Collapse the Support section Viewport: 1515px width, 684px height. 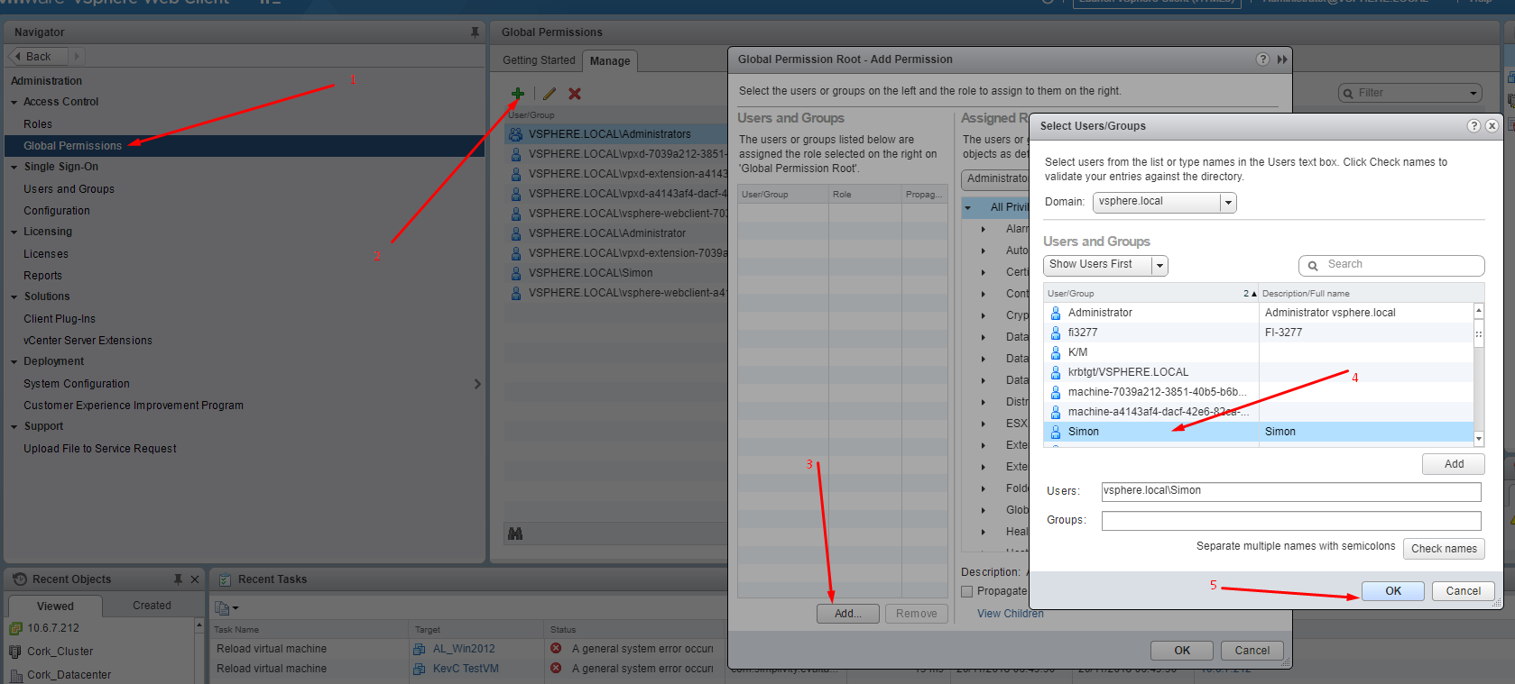tap(14, 427)
